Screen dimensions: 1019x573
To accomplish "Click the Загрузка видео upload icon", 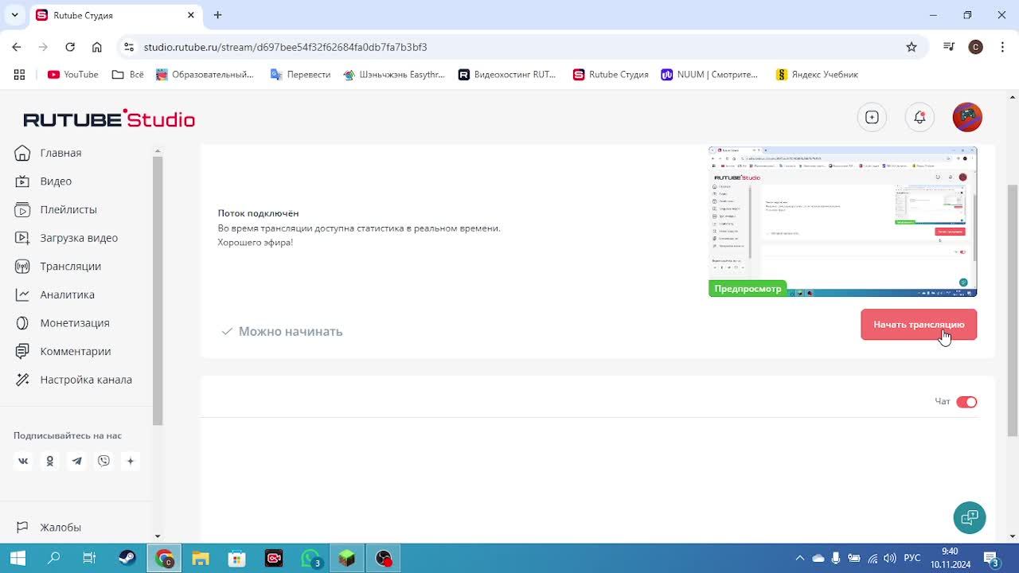I will coord(23,238).
